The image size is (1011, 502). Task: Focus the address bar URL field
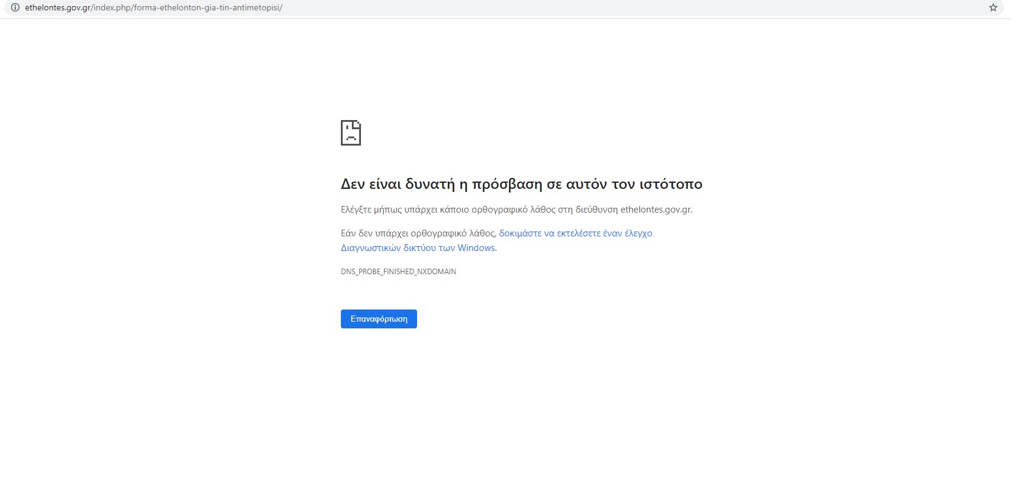[488, 8]
